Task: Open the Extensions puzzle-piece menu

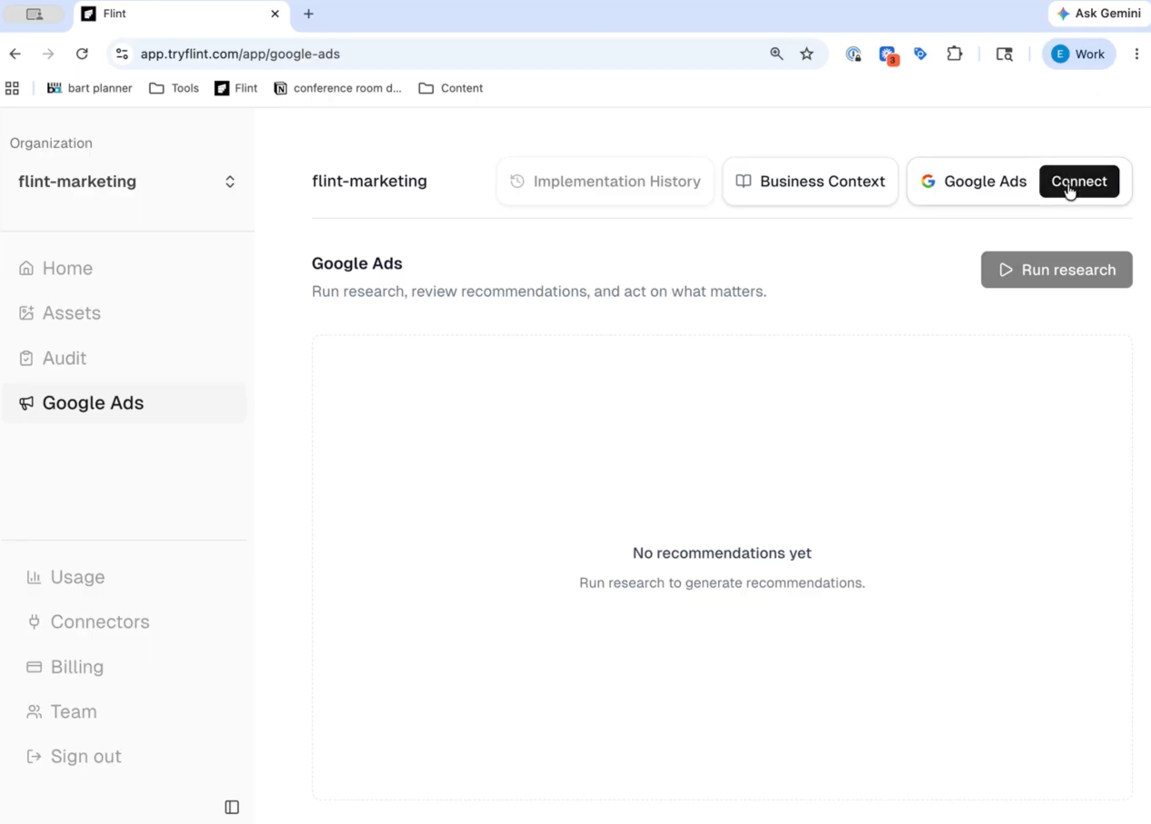Action: click(x=954, y=54)
